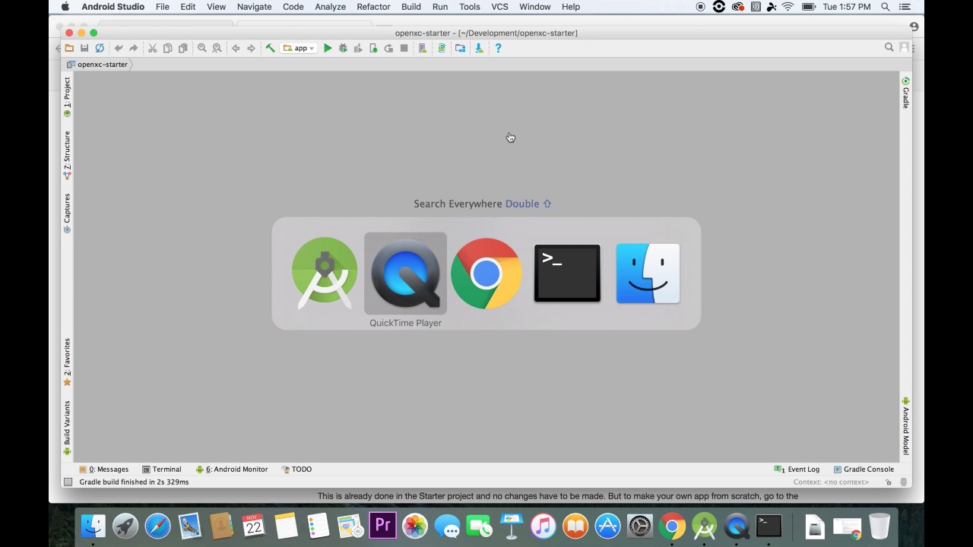Click the Undo arrow in the toolbar
This screenshot has width=973, height=547.
click(119, 48)
